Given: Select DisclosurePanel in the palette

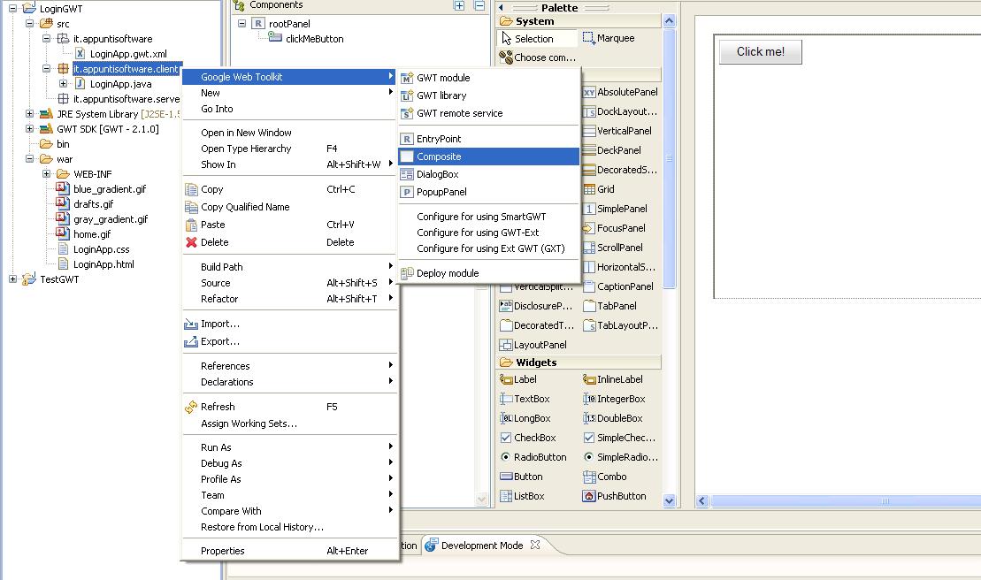Looking at the screenshot, I should tap(536, 306).
